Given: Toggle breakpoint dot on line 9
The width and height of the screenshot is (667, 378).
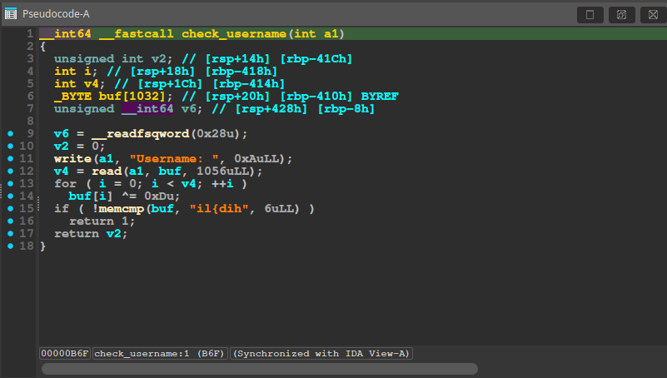Looking at the screenshot, I should [10, 133].
